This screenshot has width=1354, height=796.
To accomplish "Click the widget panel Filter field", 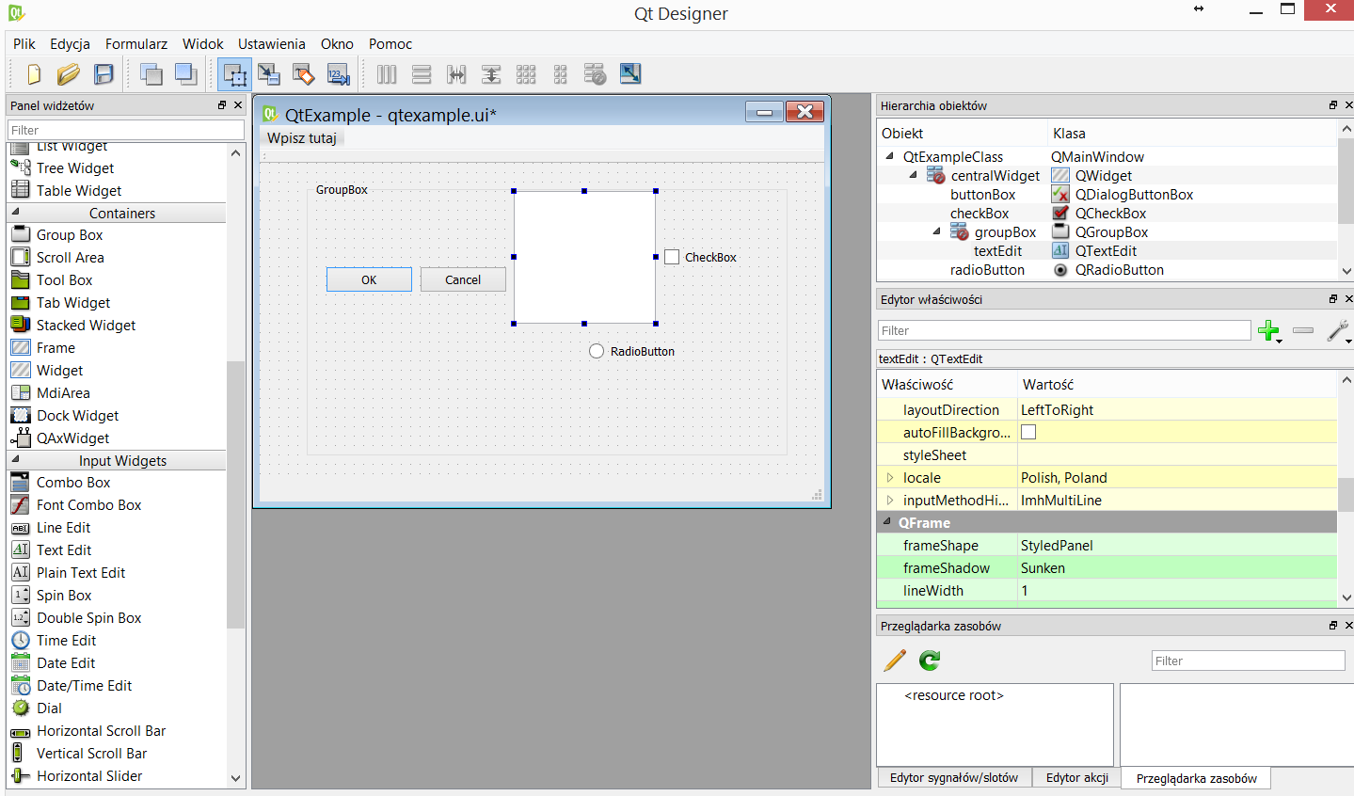I will (126, 130).
